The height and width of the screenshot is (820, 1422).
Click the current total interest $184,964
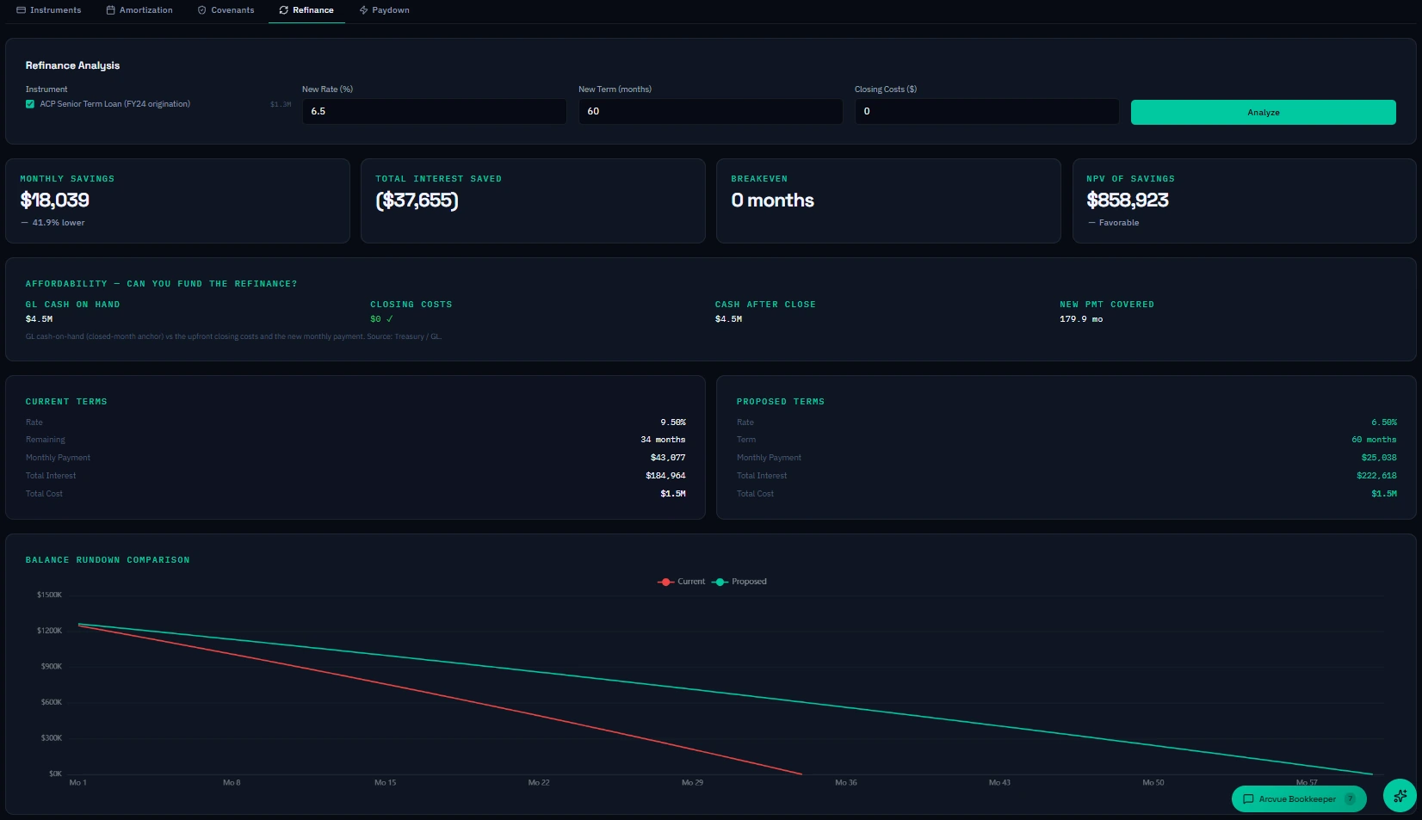[x=665, y=476]
